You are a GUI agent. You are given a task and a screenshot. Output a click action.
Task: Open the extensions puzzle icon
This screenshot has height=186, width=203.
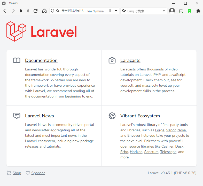[198, 11]
